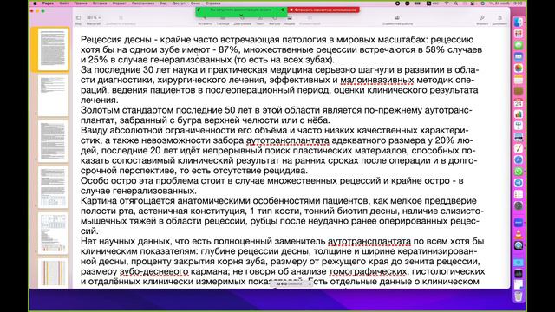Open Trash from the Dock
Screen dimensions: 555x312
519,296
